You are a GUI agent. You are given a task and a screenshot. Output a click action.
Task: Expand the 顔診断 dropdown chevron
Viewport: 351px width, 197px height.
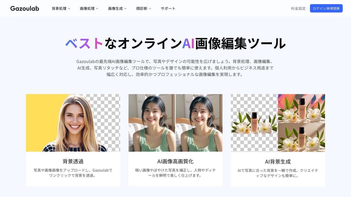pos(150,9)
